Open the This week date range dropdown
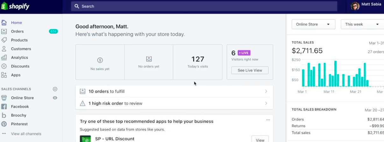 click(x=362, y=24)
